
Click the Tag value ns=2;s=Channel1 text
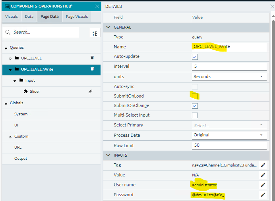pos(224,165)
